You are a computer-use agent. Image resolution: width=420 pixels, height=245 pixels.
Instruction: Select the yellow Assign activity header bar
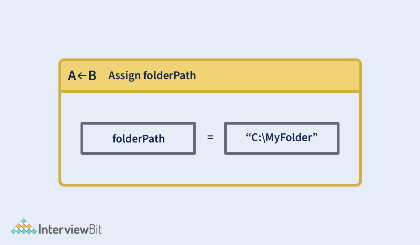[x=210, y=76]
